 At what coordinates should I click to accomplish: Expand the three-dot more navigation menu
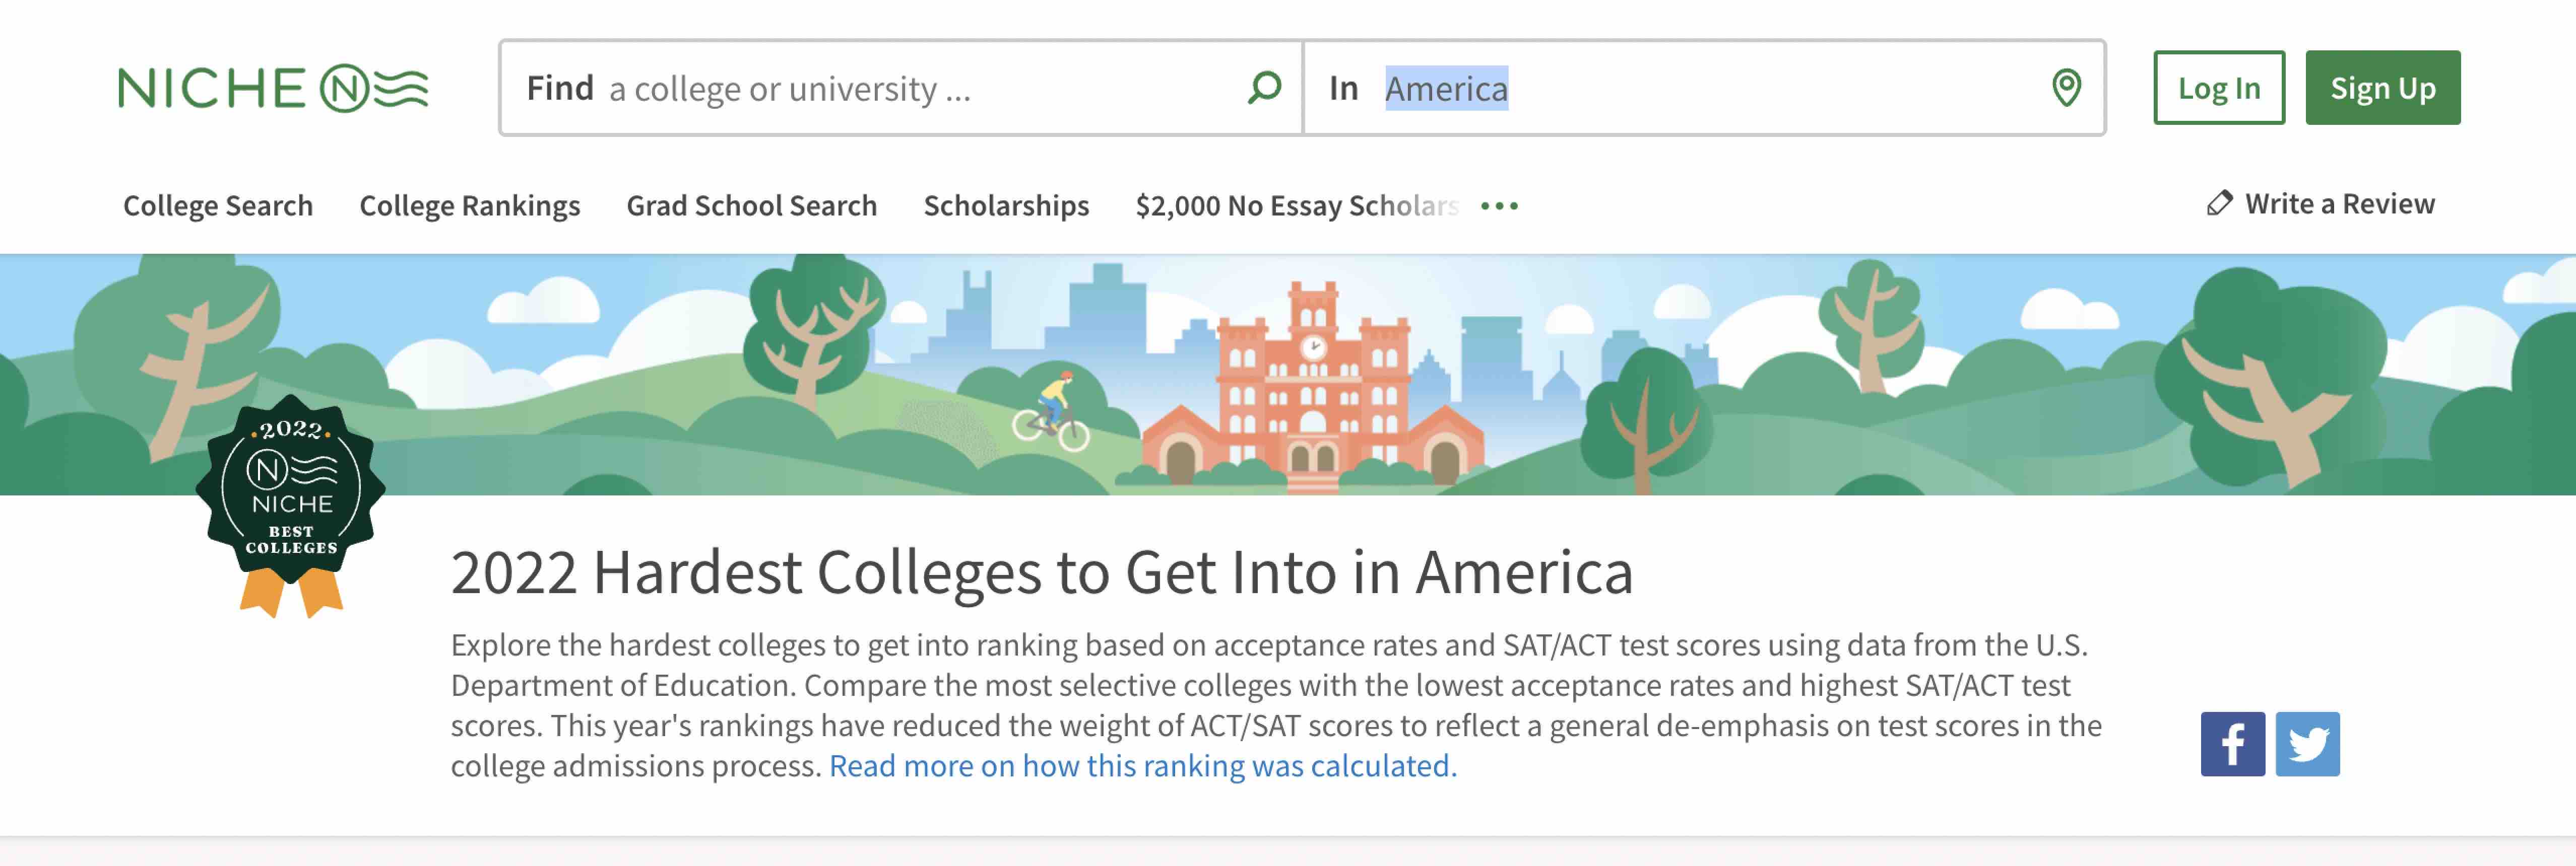point(1499,206)
